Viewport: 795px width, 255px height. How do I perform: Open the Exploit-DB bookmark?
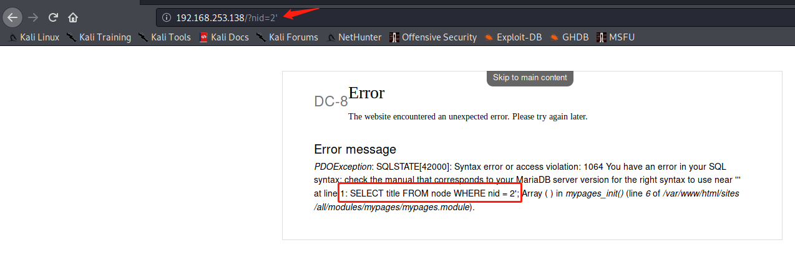tap(513, 37)
